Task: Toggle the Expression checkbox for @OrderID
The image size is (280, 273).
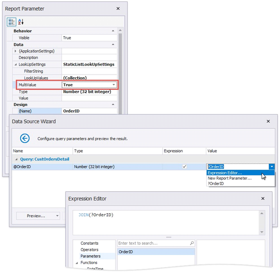Action: tap(184, 167)
